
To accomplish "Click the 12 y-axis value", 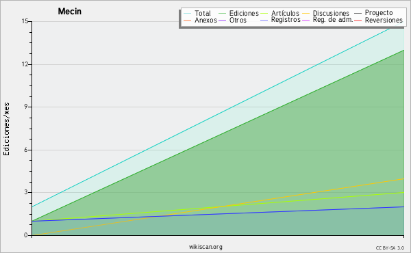I will (x=25, y=64).
